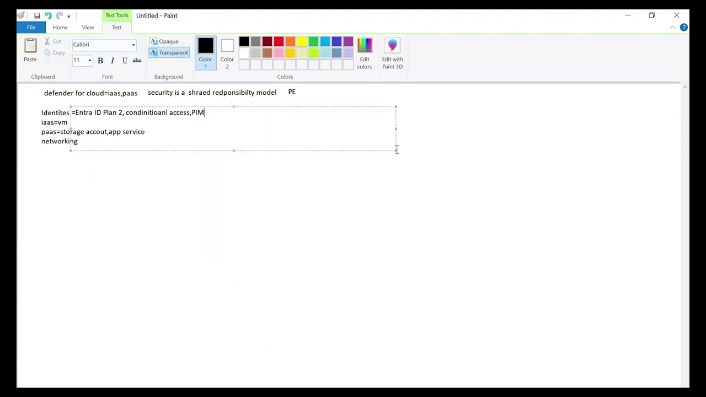Screen dimensions: 706x397
Task: Set text background to Transparent
Action: 169,53
